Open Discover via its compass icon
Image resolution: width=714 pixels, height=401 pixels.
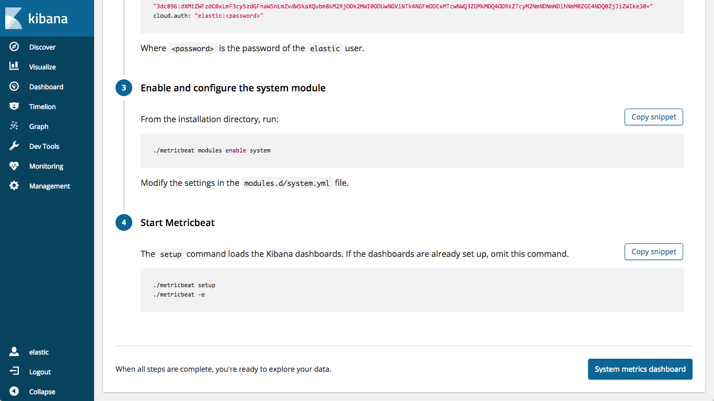14,47
